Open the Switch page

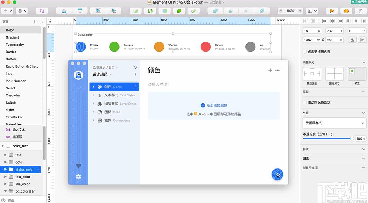[11, 102]
